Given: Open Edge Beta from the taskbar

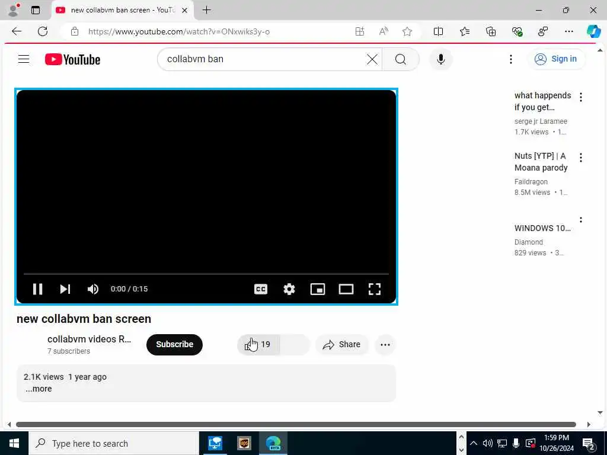Looking at the screenshot, I should 273,443.
